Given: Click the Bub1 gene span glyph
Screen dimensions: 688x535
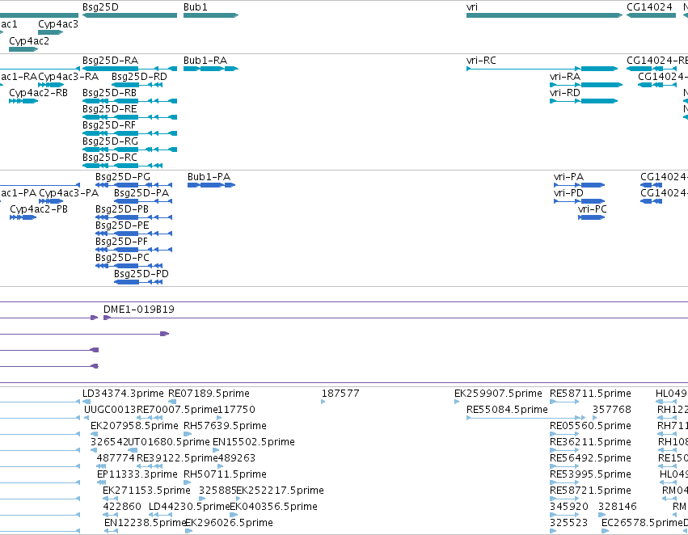Looking at the screenshot, I should tap(211, 15).
